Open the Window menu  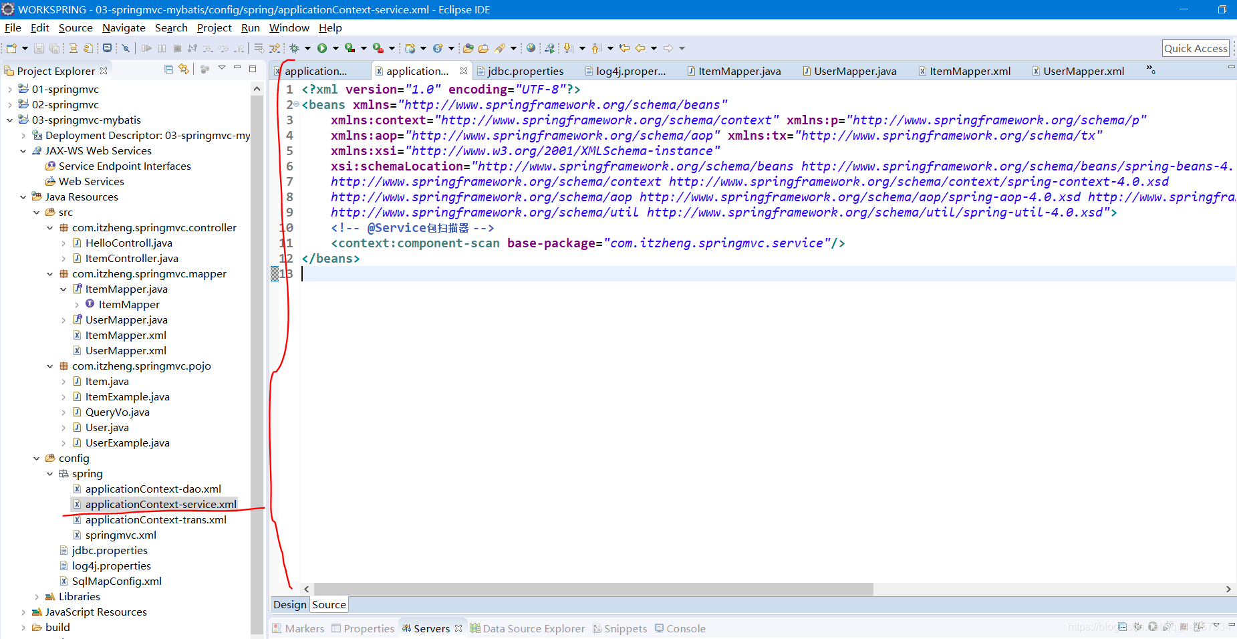pyautogui.click(x=289, y=27)
